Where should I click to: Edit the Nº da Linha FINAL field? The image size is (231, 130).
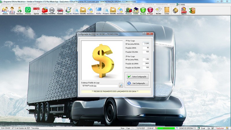pos(146,59)
